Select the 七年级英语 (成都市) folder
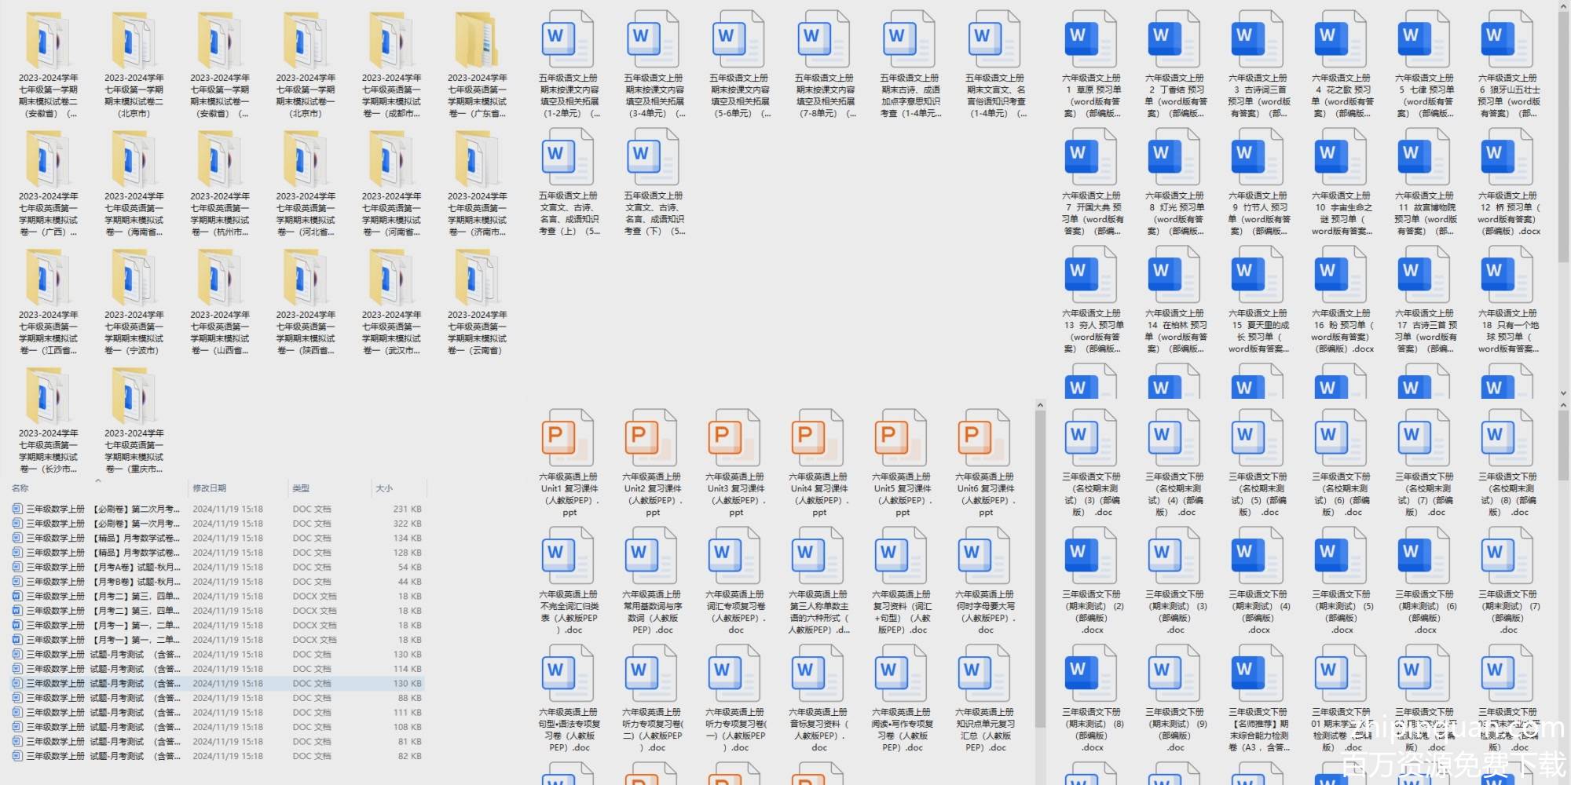Viewport: 1571px width, 785px height. coord(391,65)
